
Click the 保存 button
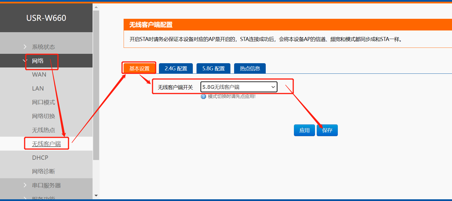327,130
